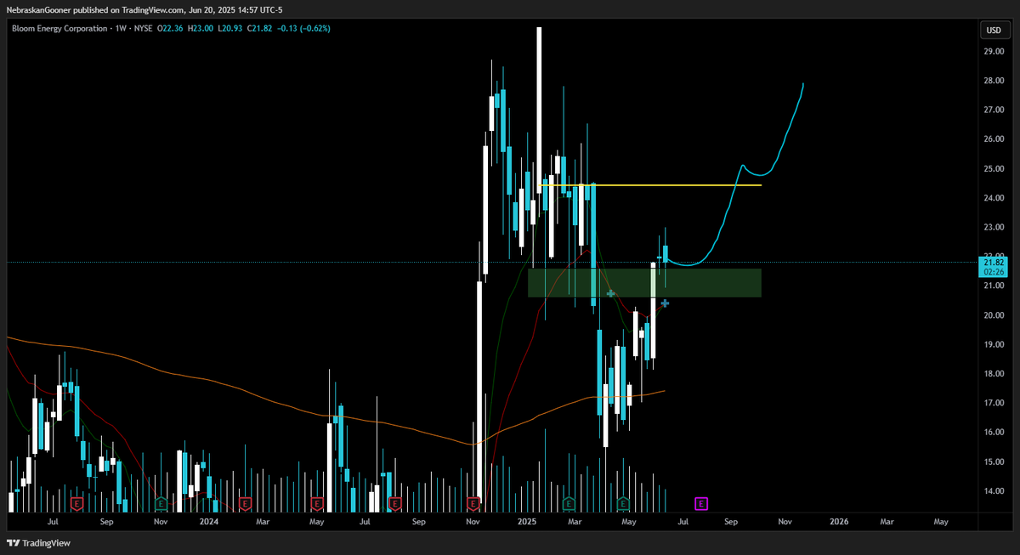Click the 25.00 price axis label

click(x=994, y=169)
